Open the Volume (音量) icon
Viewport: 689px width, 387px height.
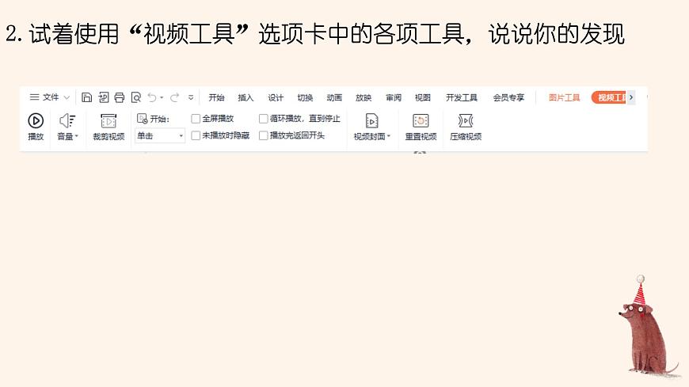[x=67, y=120]
